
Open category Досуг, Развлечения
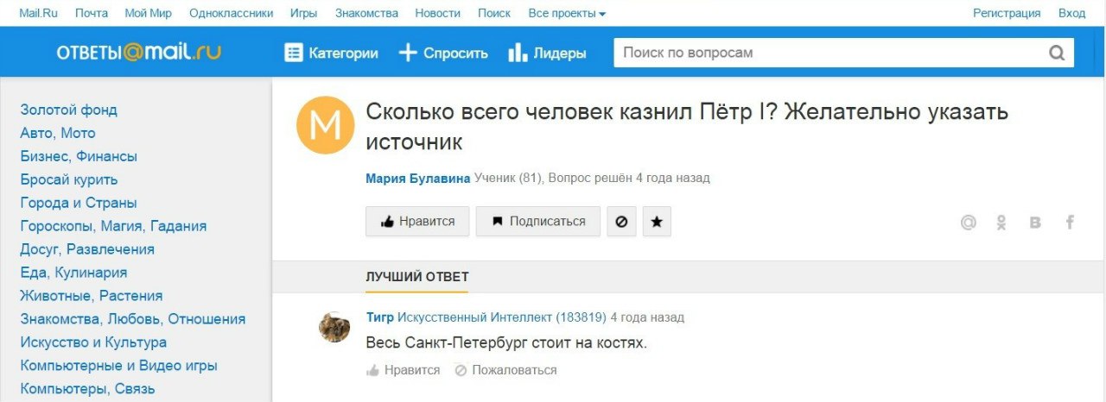tap(87, 249)
